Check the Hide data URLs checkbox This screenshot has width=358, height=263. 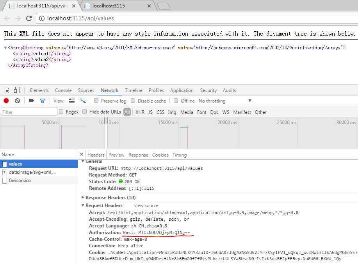[85, 112]
